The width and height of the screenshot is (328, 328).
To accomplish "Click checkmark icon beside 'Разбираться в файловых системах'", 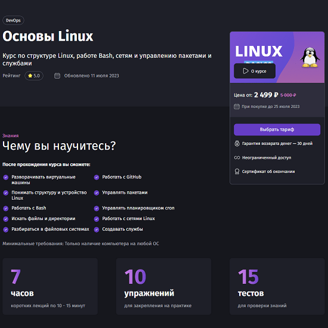I will click(6, 230).
